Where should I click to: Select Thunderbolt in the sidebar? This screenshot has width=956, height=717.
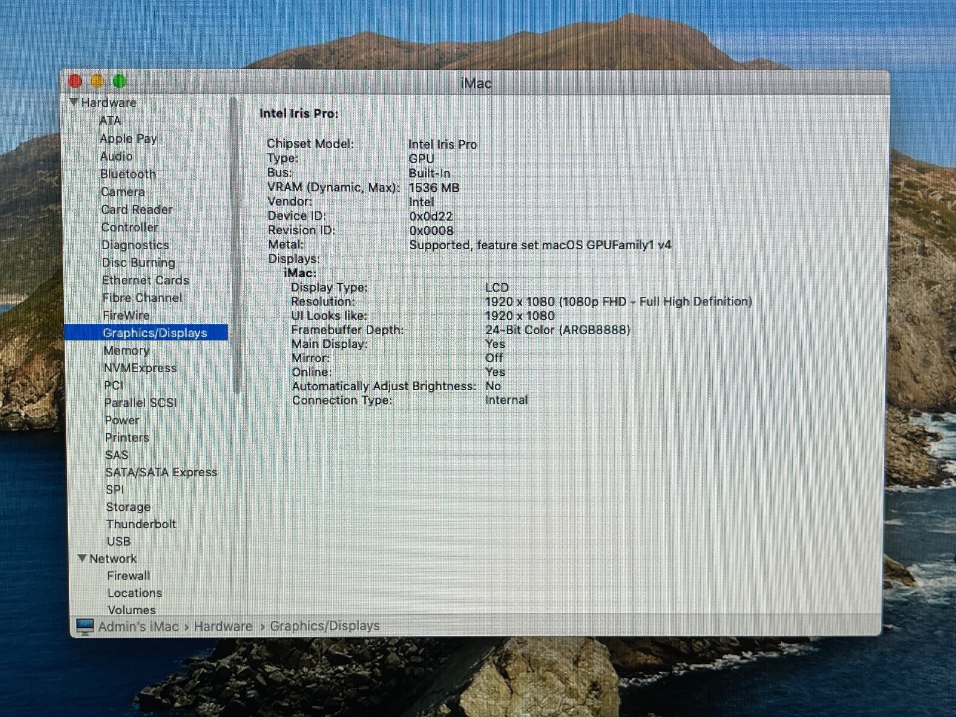click(141, 524)
